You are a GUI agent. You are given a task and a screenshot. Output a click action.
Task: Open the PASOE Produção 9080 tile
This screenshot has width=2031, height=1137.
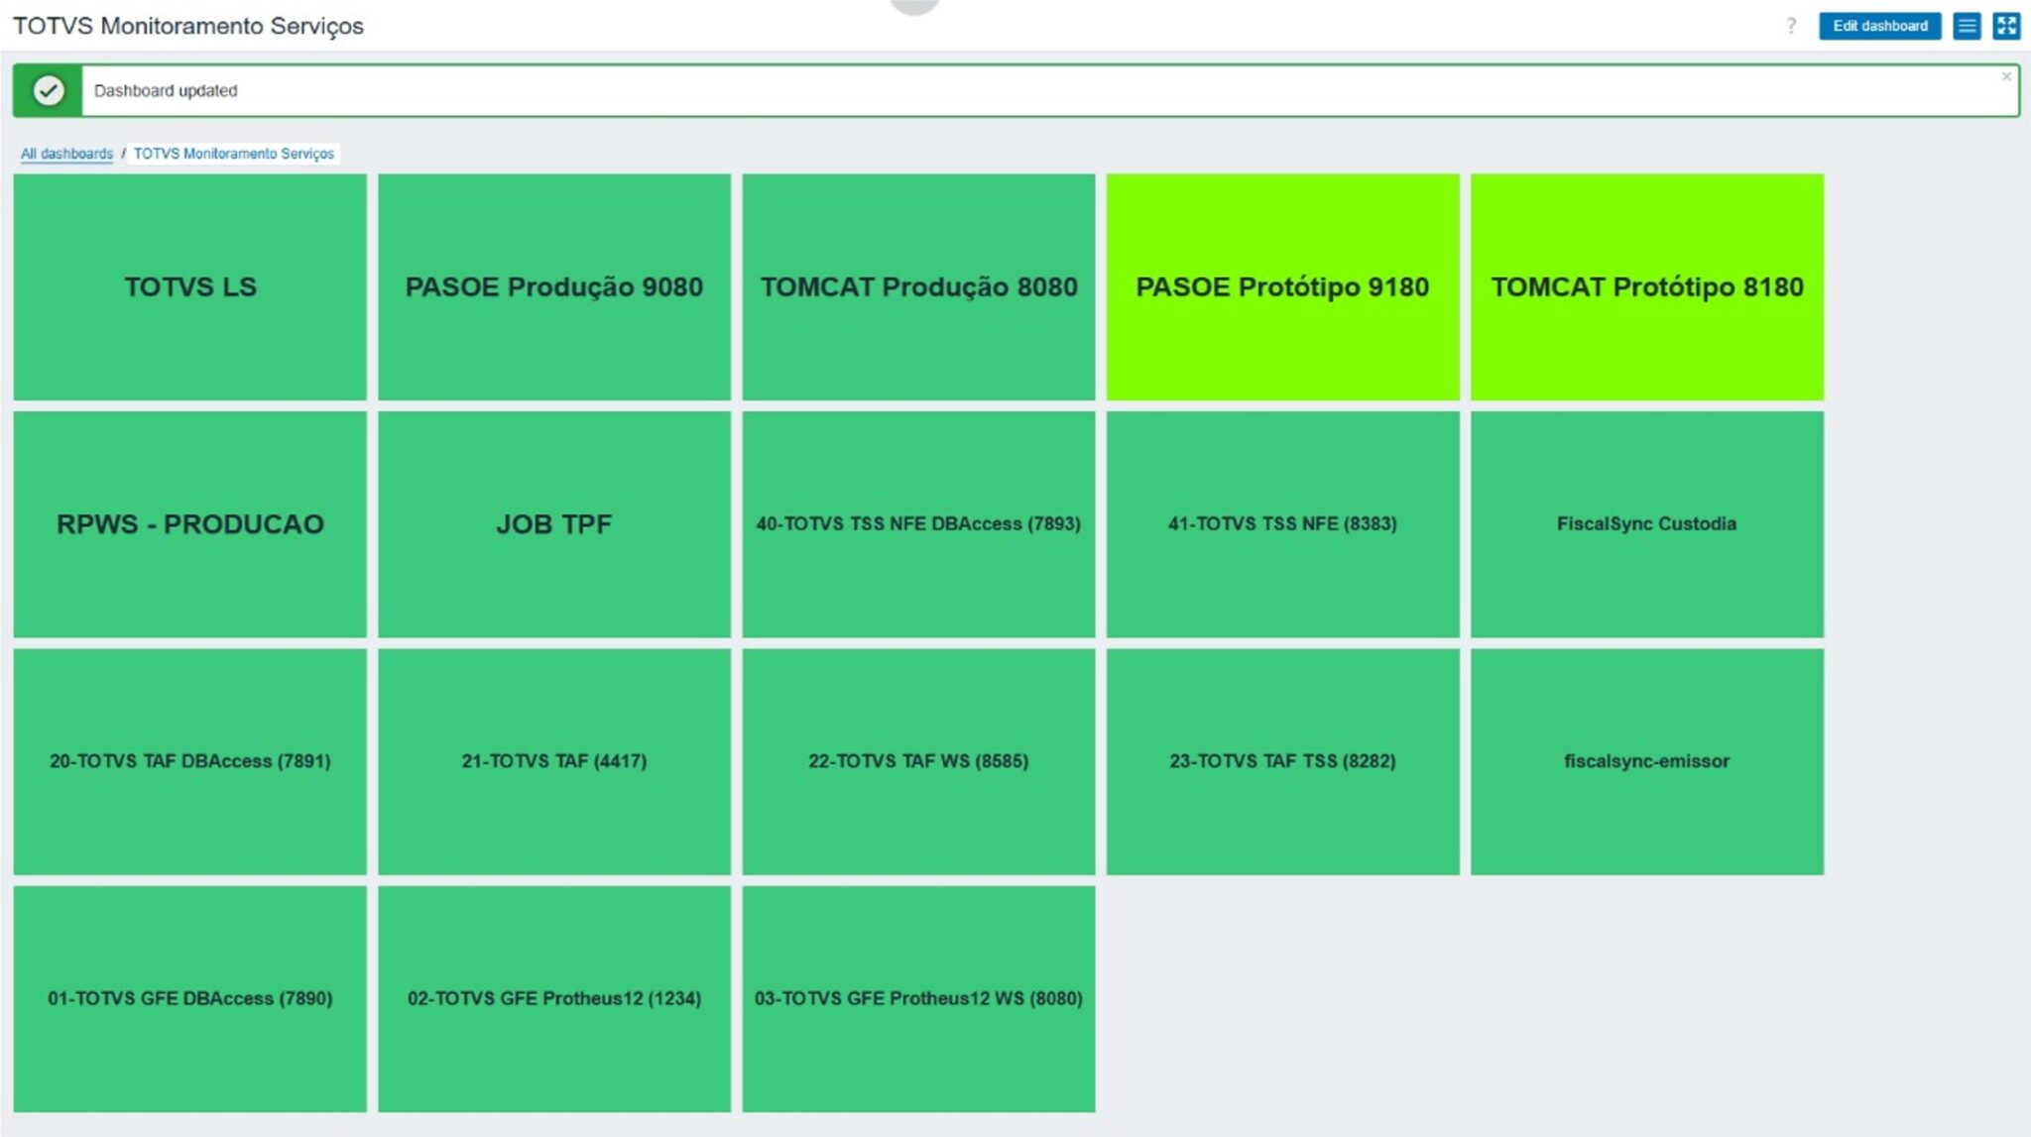pos(555,286)
